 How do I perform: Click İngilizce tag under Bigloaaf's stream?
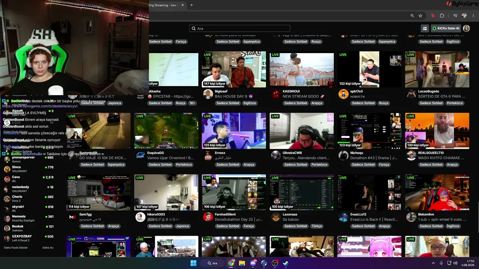(x=250, y=103)
